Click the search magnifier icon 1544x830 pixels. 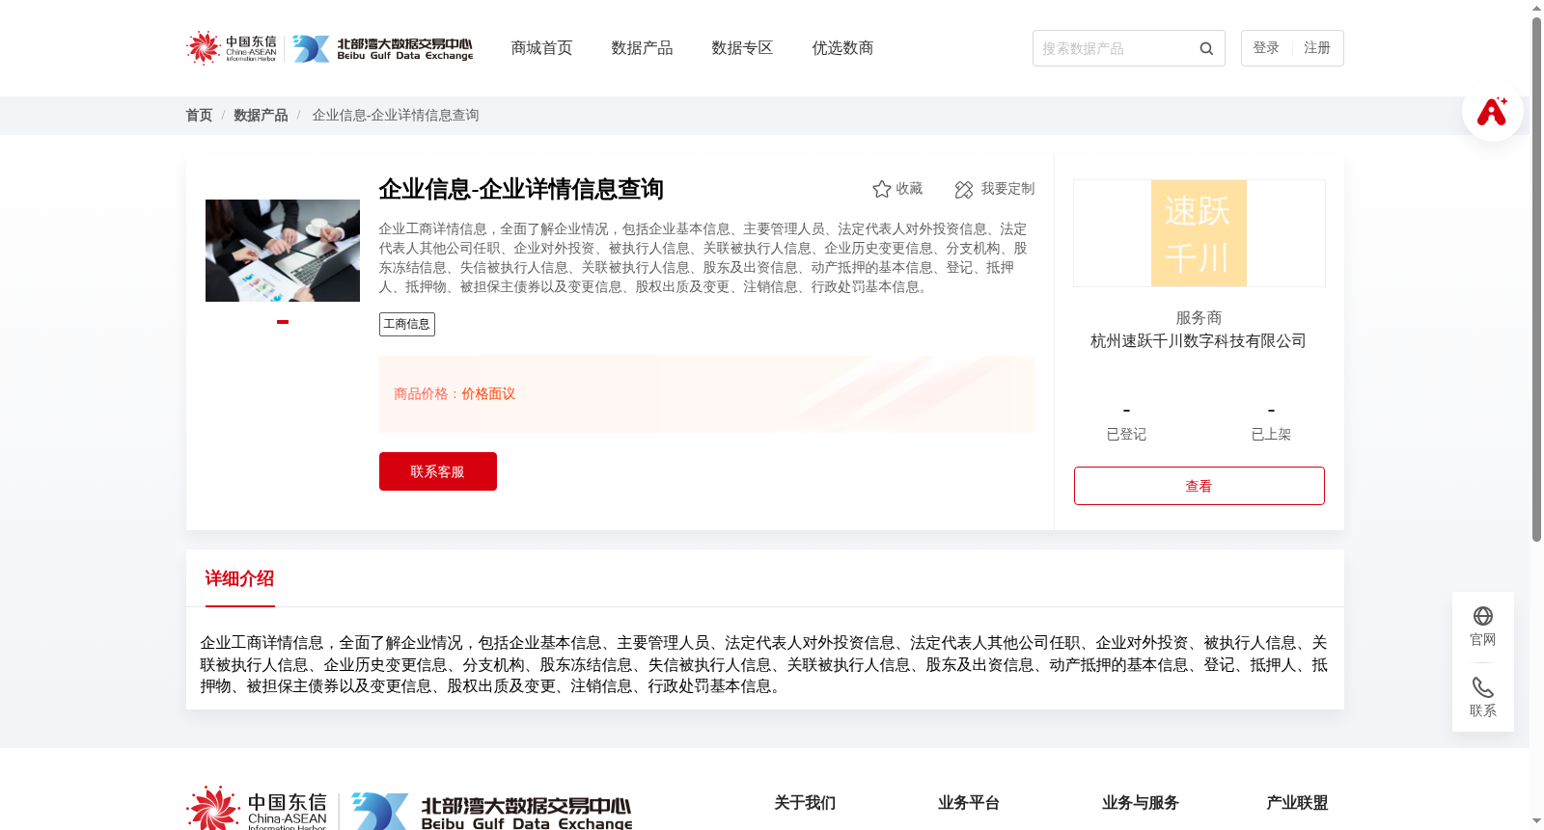(1206, 48)
